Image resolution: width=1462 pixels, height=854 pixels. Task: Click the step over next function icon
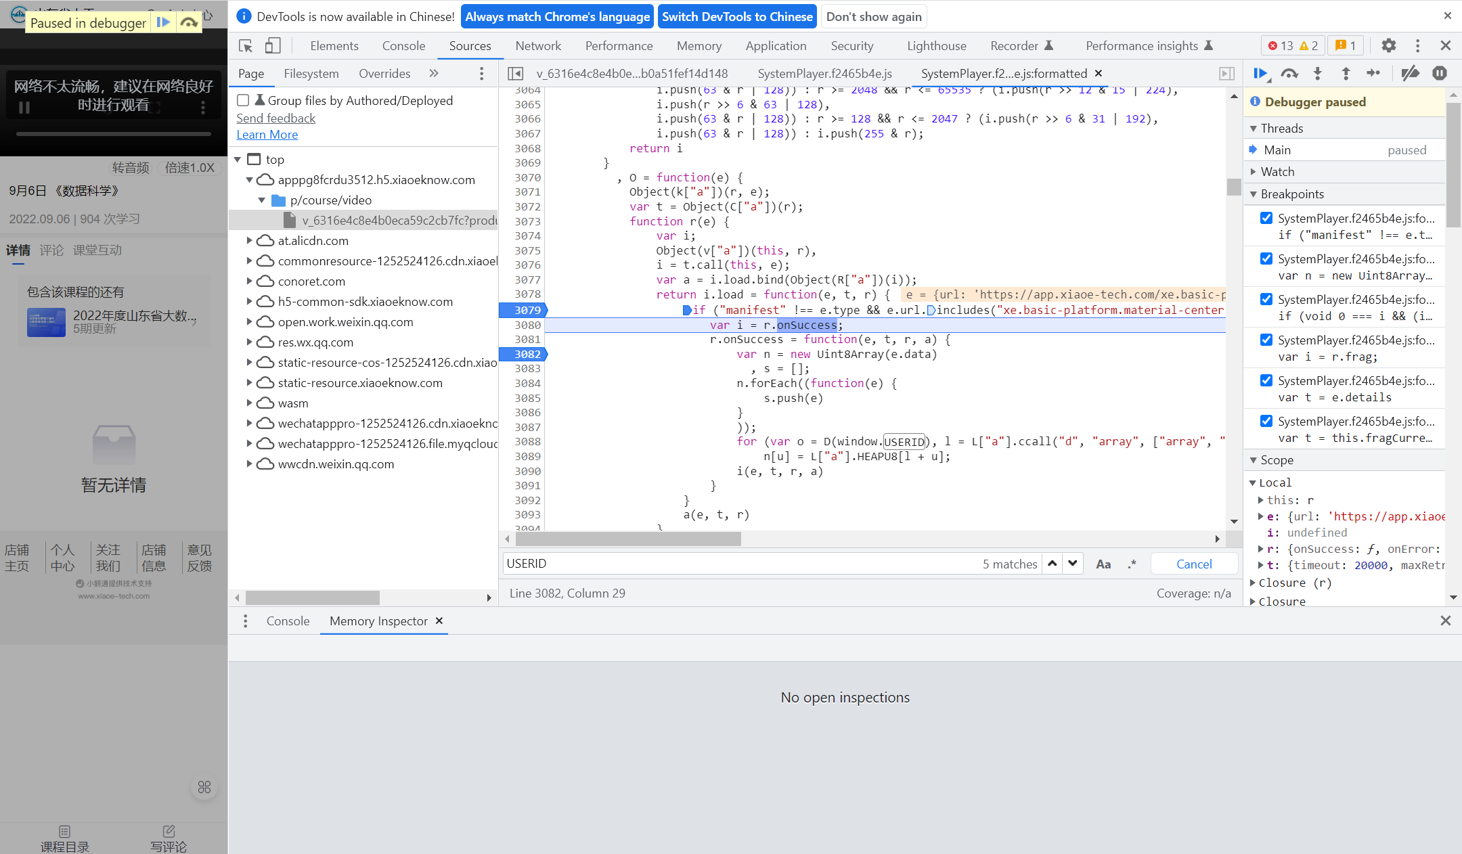[x=1289, y=74]
